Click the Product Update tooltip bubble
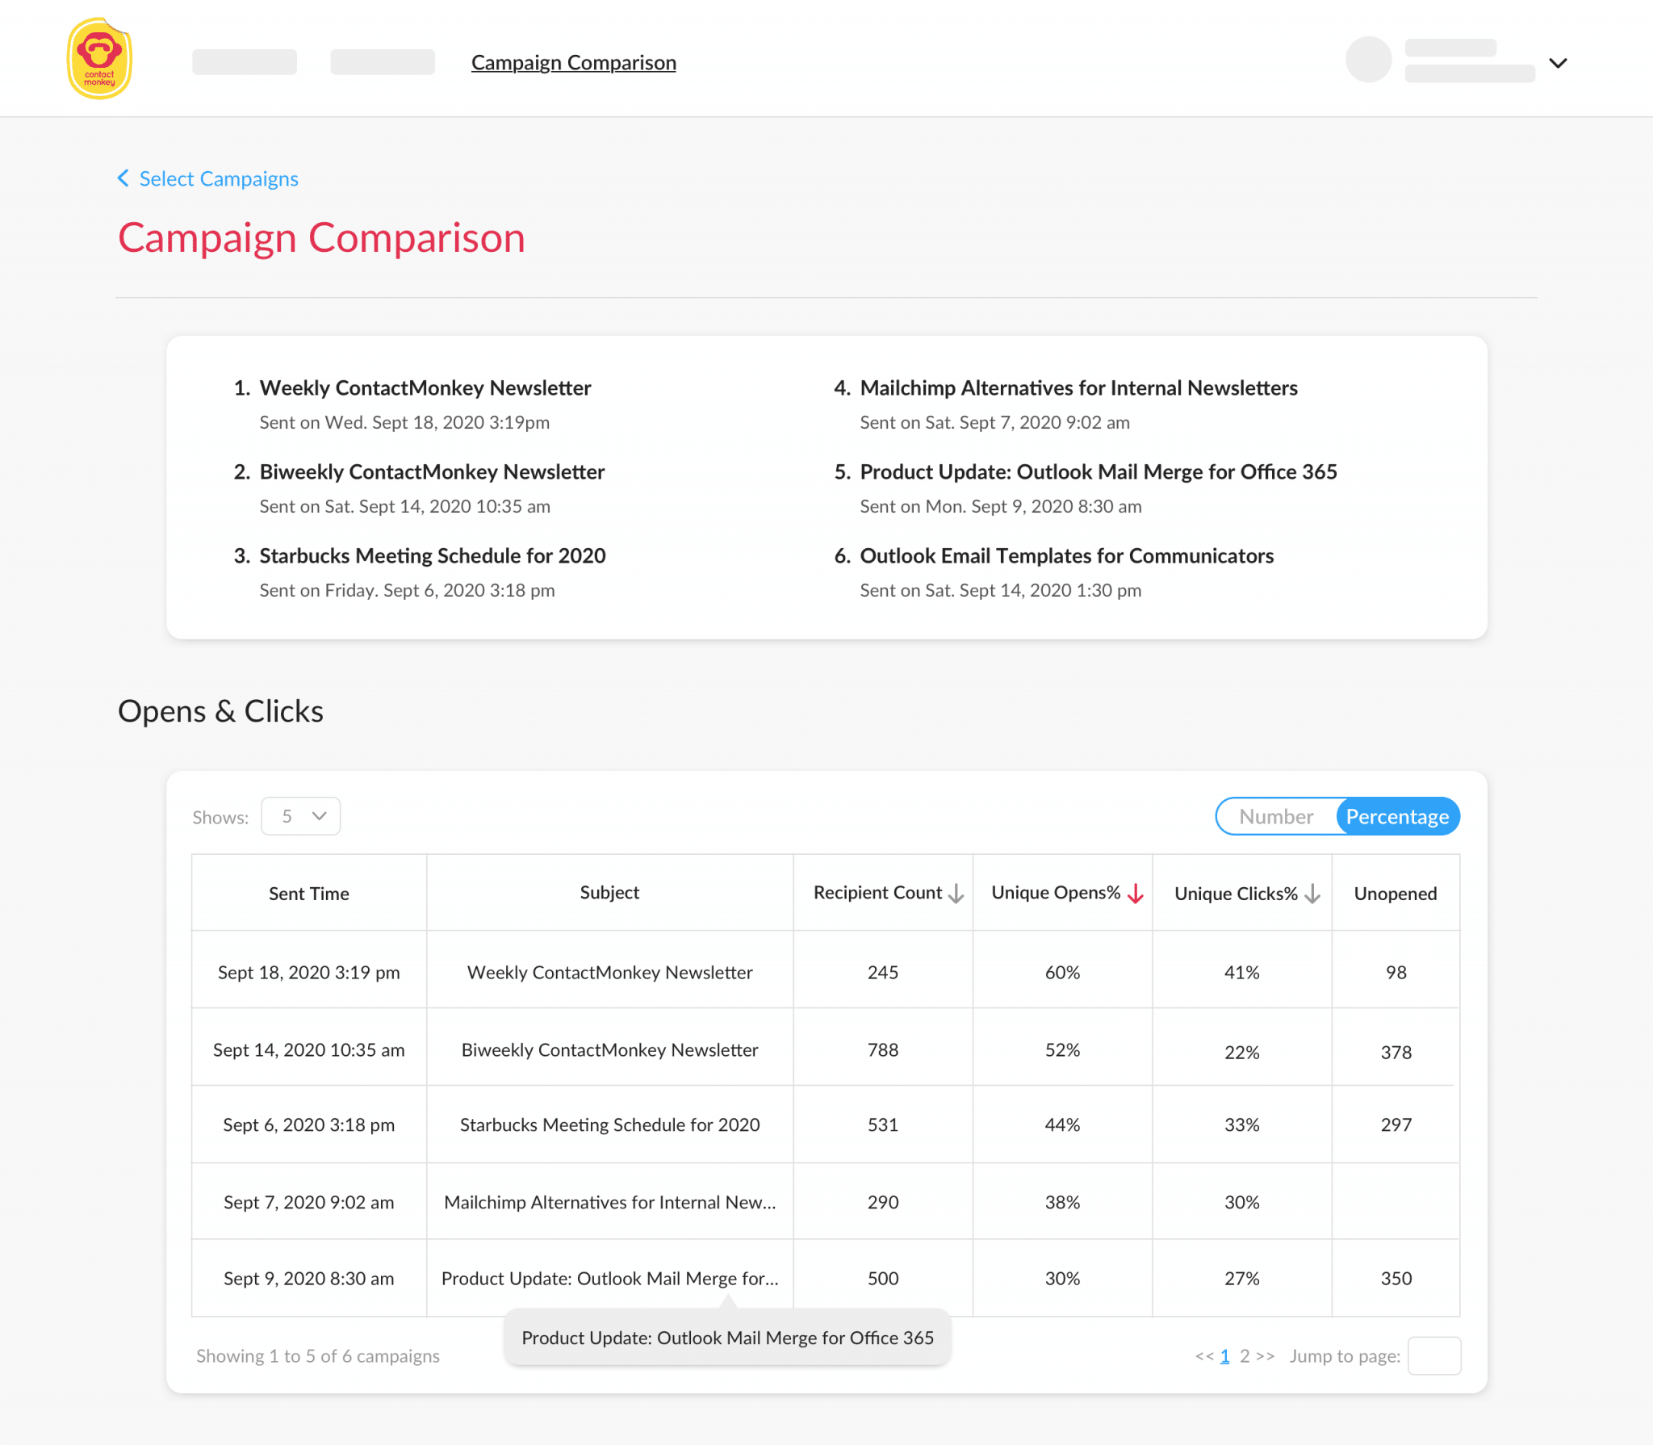 coord(726,1338)
